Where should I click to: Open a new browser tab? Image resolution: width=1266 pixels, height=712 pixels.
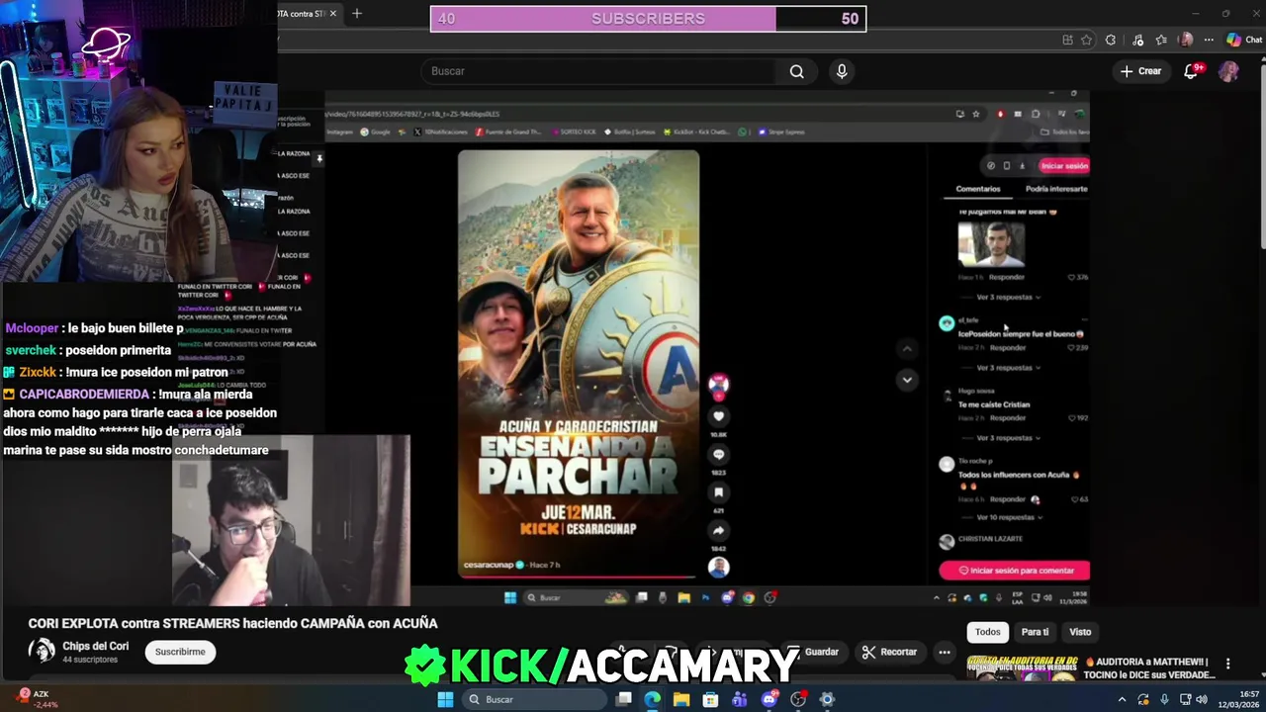(x=357, y=14)
